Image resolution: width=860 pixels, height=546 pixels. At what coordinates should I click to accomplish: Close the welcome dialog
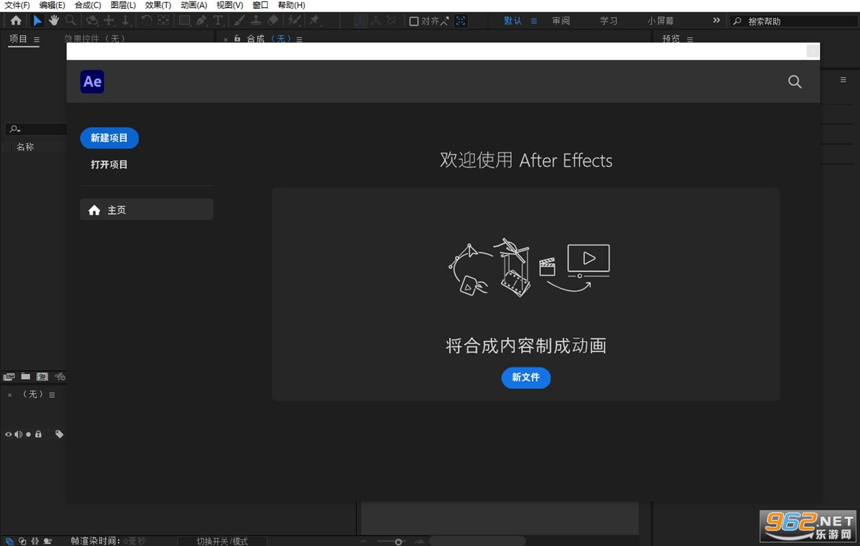point(813,51)
